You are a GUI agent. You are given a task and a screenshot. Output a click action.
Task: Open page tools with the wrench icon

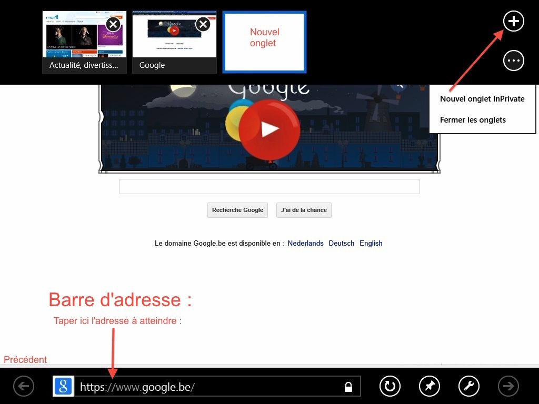[x=469, y=386]
